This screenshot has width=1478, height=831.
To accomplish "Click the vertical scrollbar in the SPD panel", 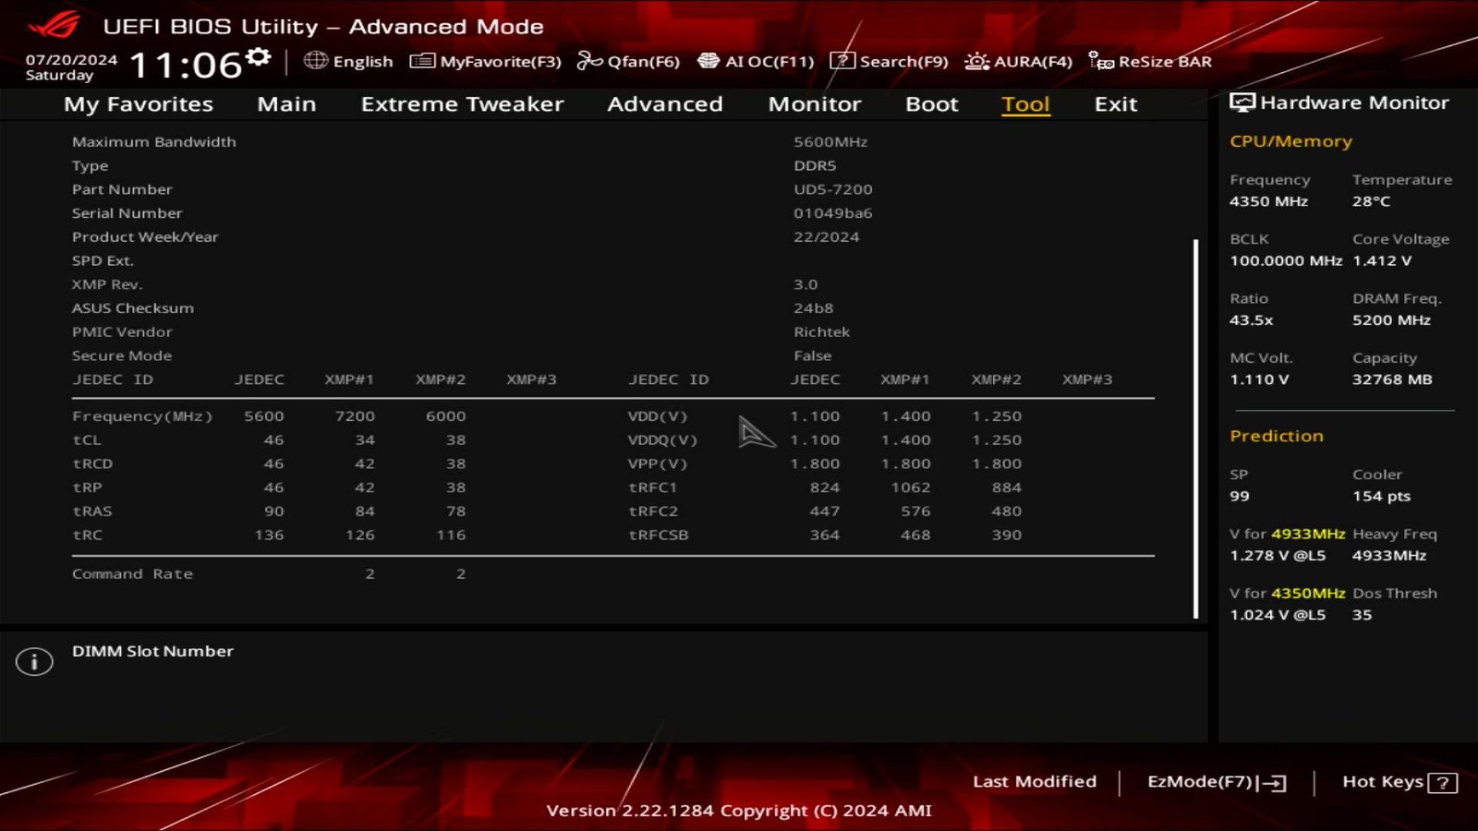I will pyautogui.click(x=1195, y=429).
